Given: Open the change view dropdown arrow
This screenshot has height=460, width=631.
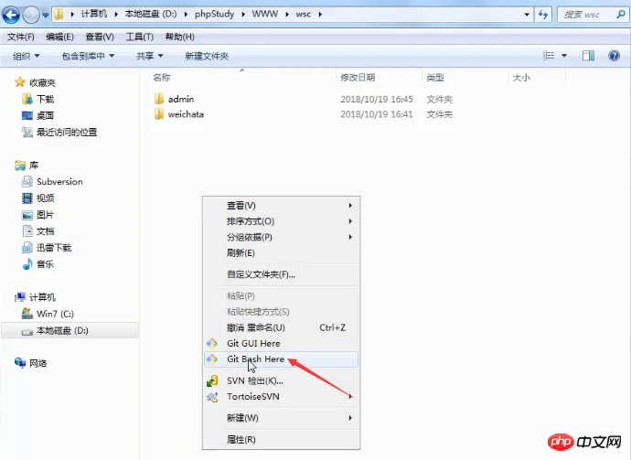Looking at the screenshot, I should click(564, 57).
